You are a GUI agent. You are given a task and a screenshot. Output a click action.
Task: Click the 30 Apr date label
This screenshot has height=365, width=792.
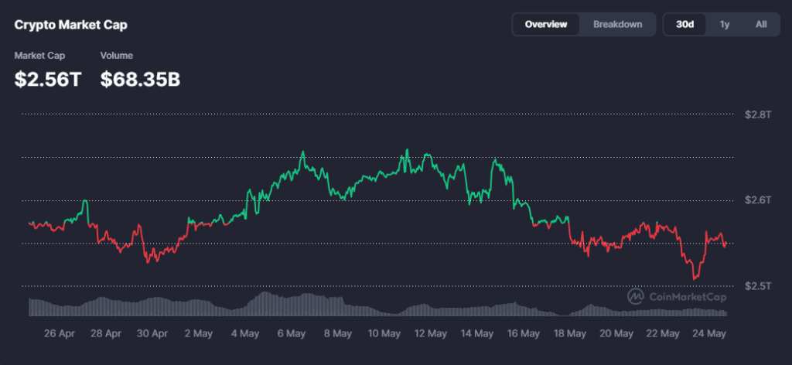pos(152,334)
